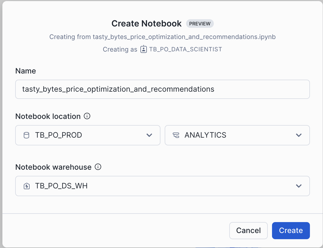Click the schema icon next to ANALYTICS
Screen dimensions: 323x248
pyautogui.click(x=176, y=135)
